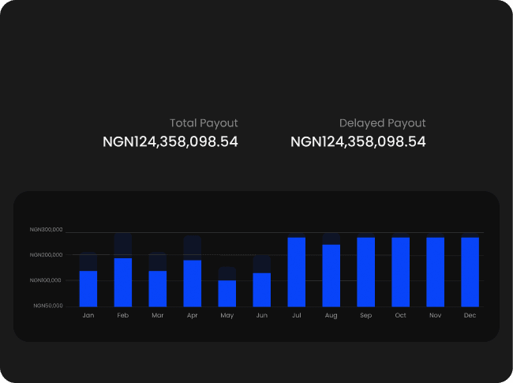
Task: Select amount under Total Payout
Action: tap(170, 141)
